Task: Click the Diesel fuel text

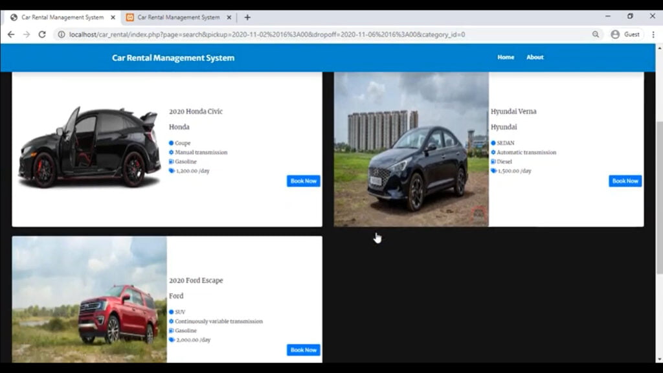Action: tap(504, 161)
